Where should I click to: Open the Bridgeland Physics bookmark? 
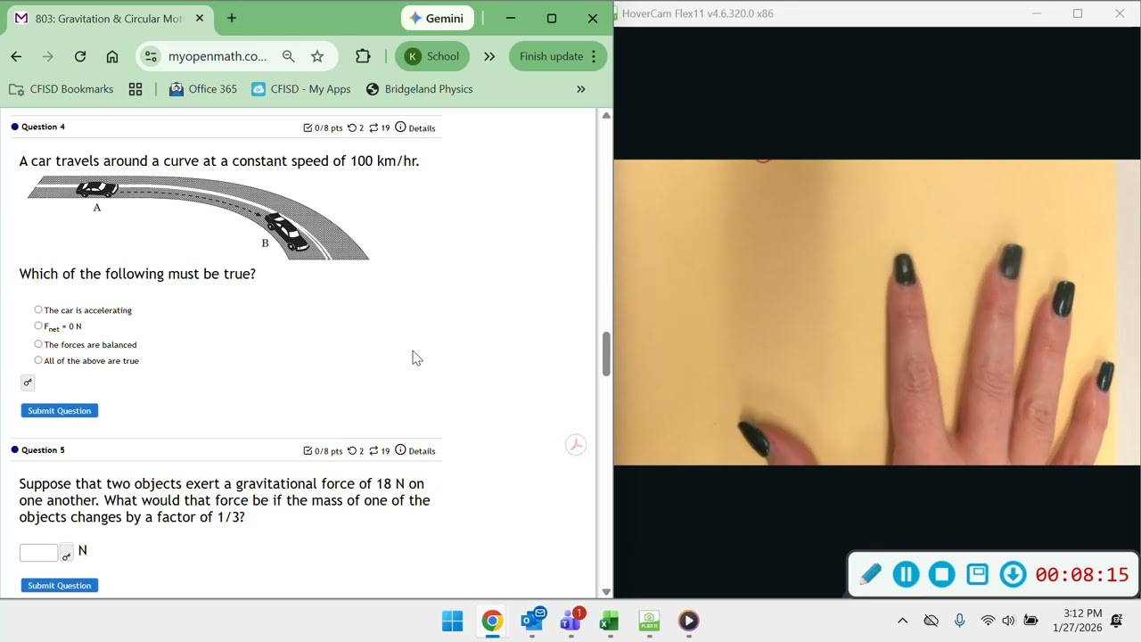click(419, 89)
